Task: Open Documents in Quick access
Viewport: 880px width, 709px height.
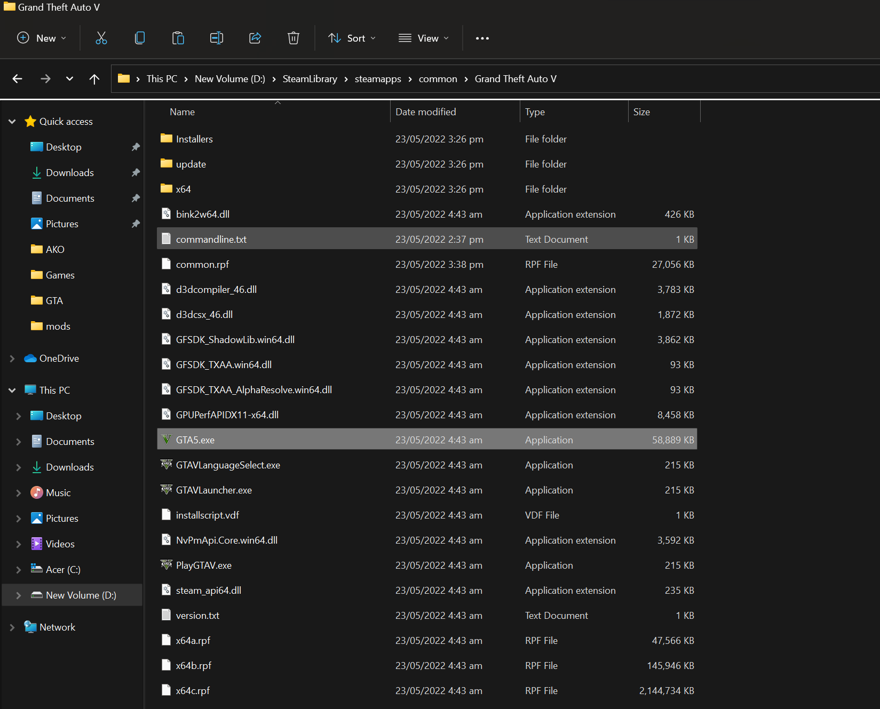Action: pos(70,198)
